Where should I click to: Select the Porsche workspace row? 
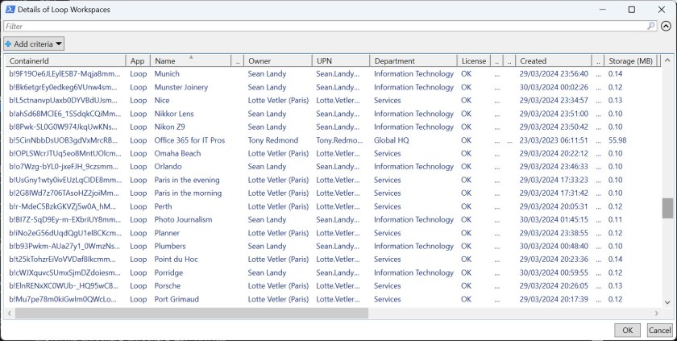[x=333, y=285]
